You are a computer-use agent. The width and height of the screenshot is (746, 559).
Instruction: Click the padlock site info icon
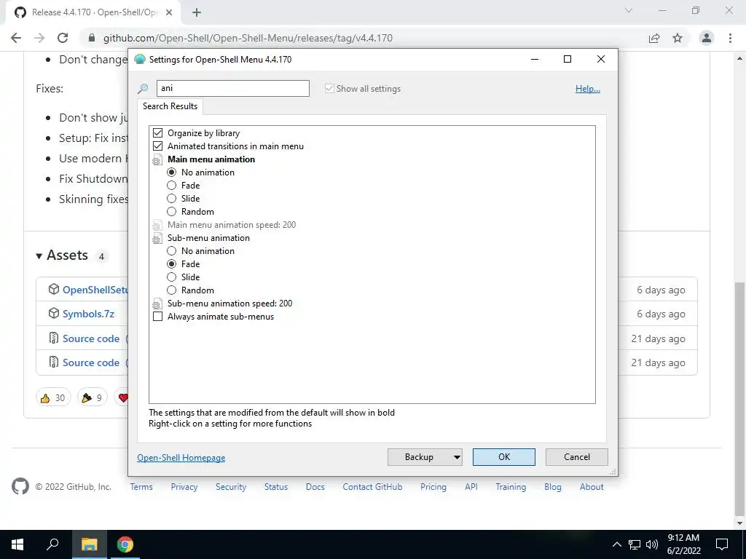click(x=92, y=38)
